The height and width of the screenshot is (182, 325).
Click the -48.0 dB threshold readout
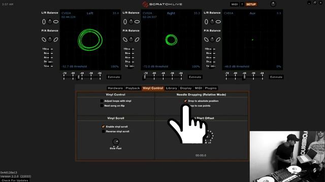click(x=237, y=66)
